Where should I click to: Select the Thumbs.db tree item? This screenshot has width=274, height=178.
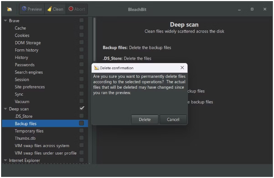[25, 138]
